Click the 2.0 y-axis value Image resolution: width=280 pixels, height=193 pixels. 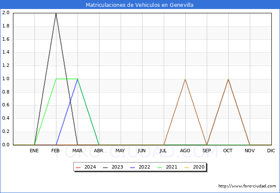(x=6, y=12)
